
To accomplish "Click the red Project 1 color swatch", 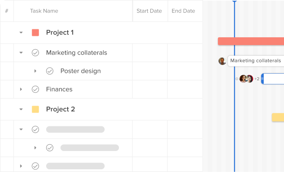I will (x=35, y=32).
